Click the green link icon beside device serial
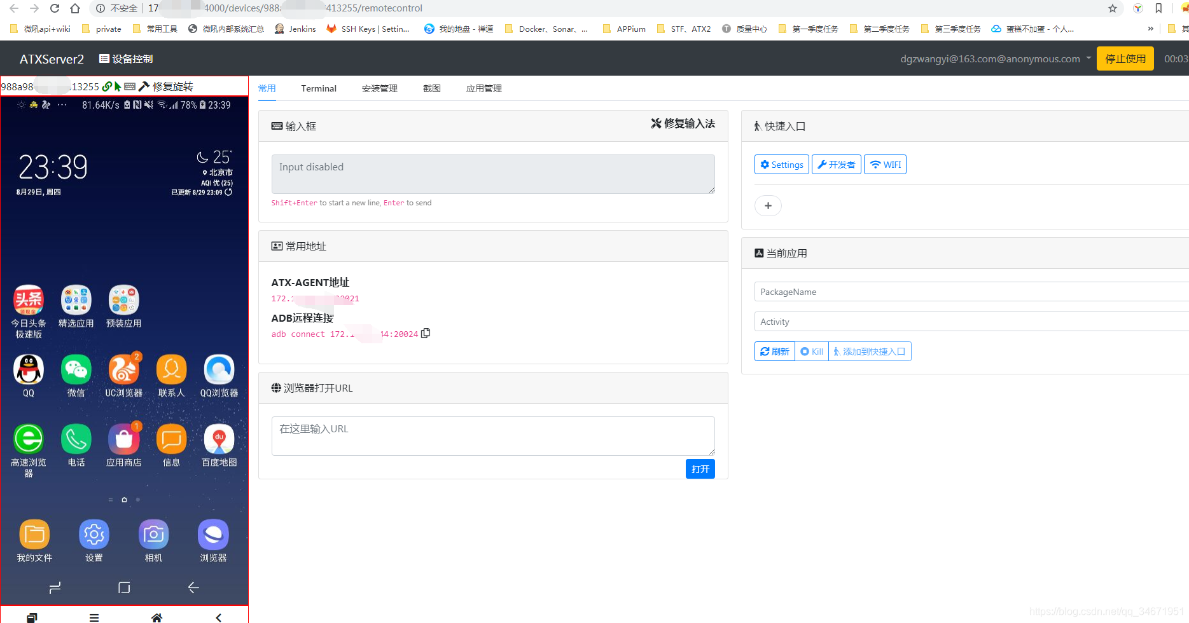Image resolution: width=1189 pixels, height=623 pixels. (x=106, y=86)
